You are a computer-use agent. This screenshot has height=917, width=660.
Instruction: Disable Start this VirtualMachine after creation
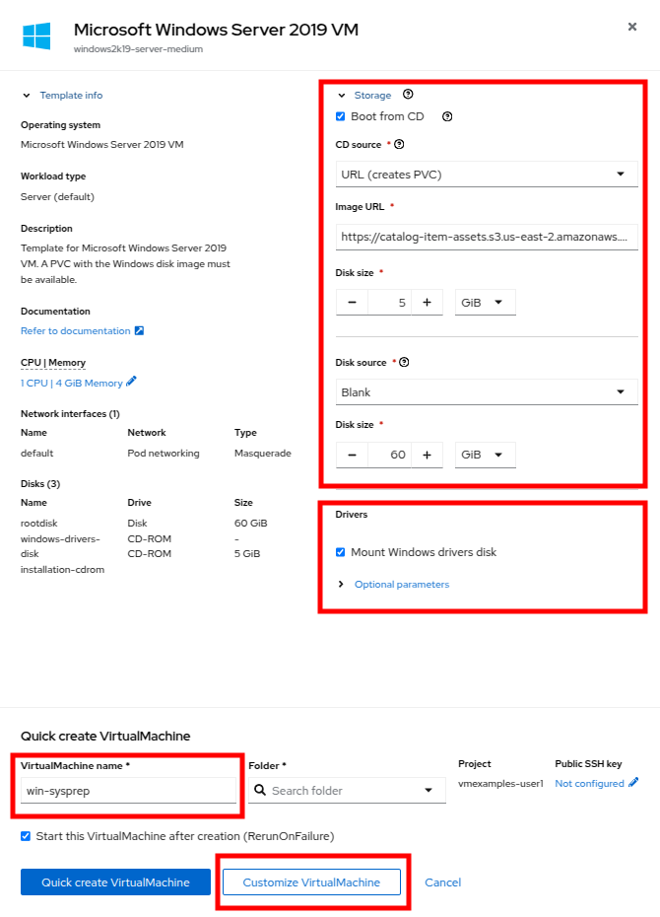(x=26, y=836)
